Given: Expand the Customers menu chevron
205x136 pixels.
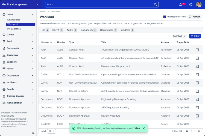Looking at the screenshot, I should (33, 55).
